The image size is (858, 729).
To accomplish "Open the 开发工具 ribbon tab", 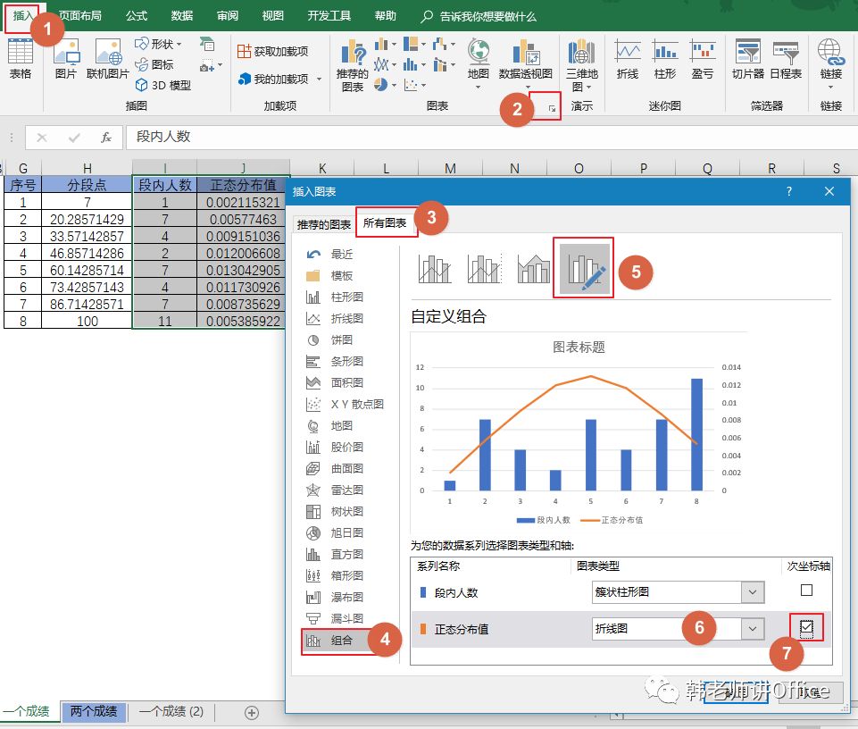I will [329, 15].
